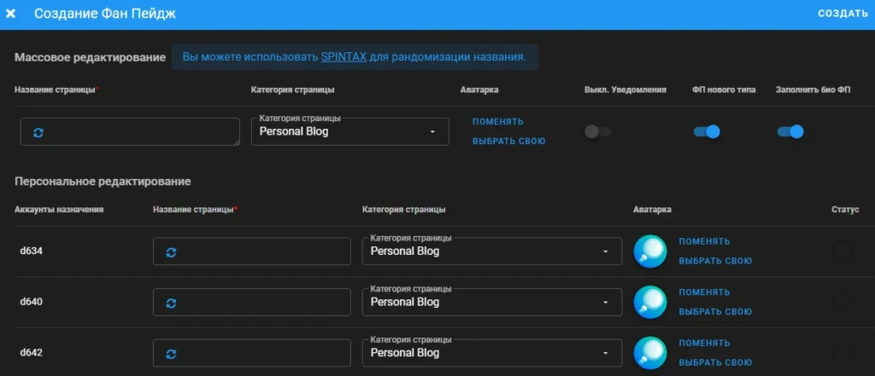Click the avatar image for account d642
875x376 pixels.
[x=650, y=353]
